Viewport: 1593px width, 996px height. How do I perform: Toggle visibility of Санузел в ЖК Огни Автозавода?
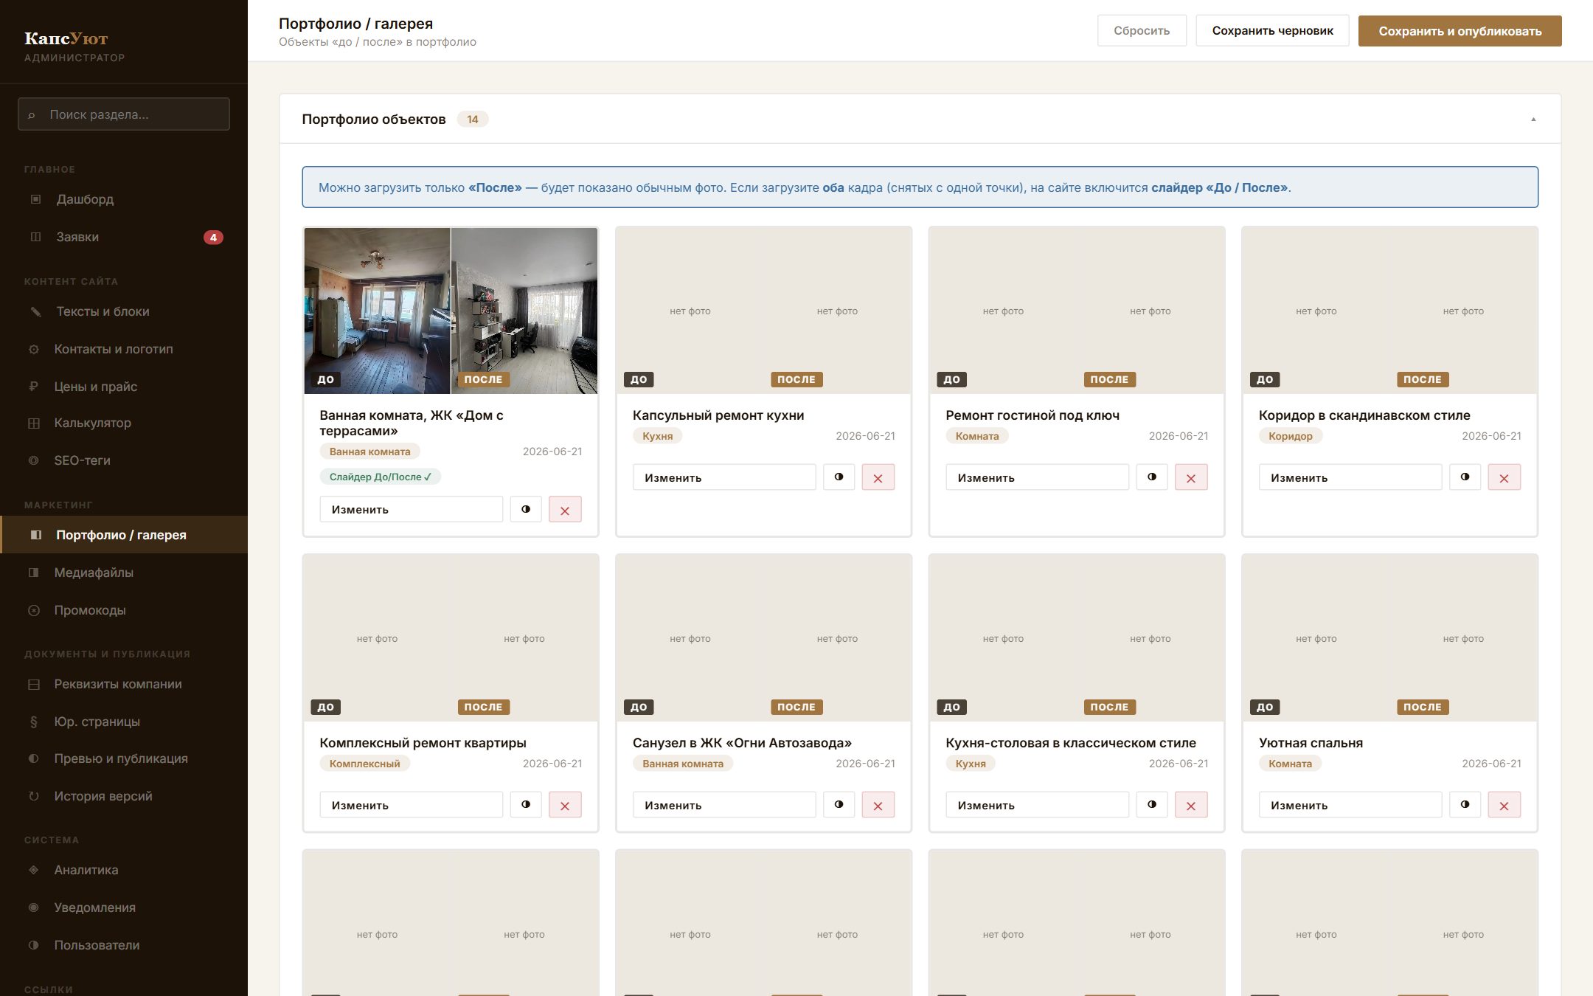839,805
